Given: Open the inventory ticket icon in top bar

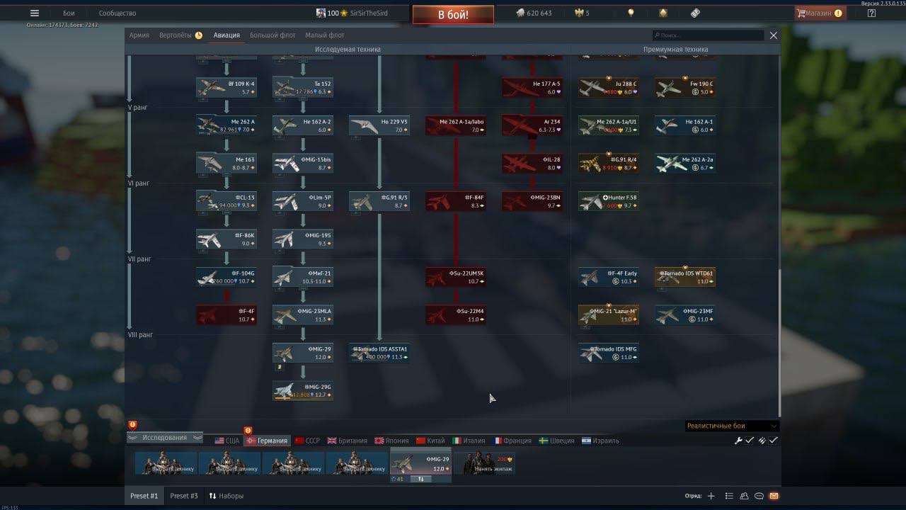Looking at the screenshot, I should click(x=695, y=13).
